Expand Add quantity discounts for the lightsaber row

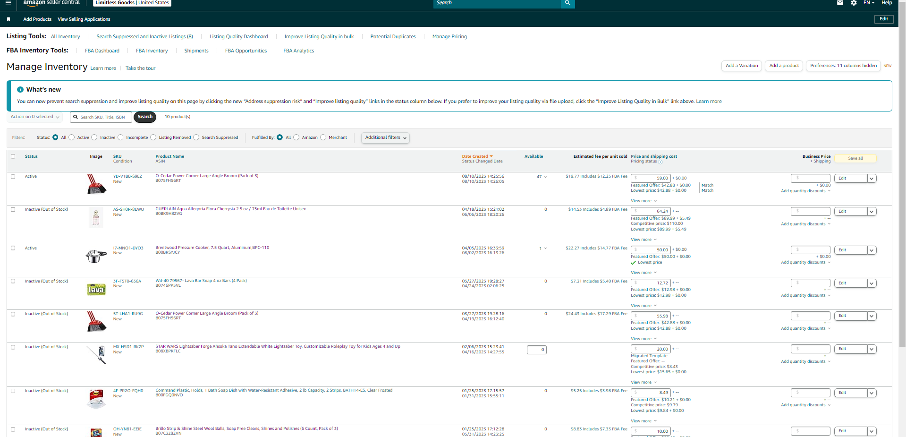tap(805, 362)
